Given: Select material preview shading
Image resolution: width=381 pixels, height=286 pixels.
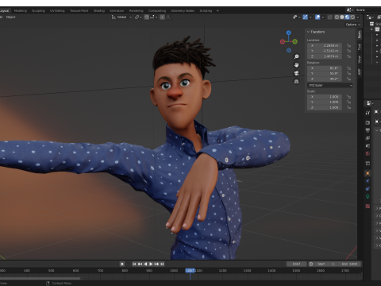Looking at the screenshot, I should tap(347, 17).
